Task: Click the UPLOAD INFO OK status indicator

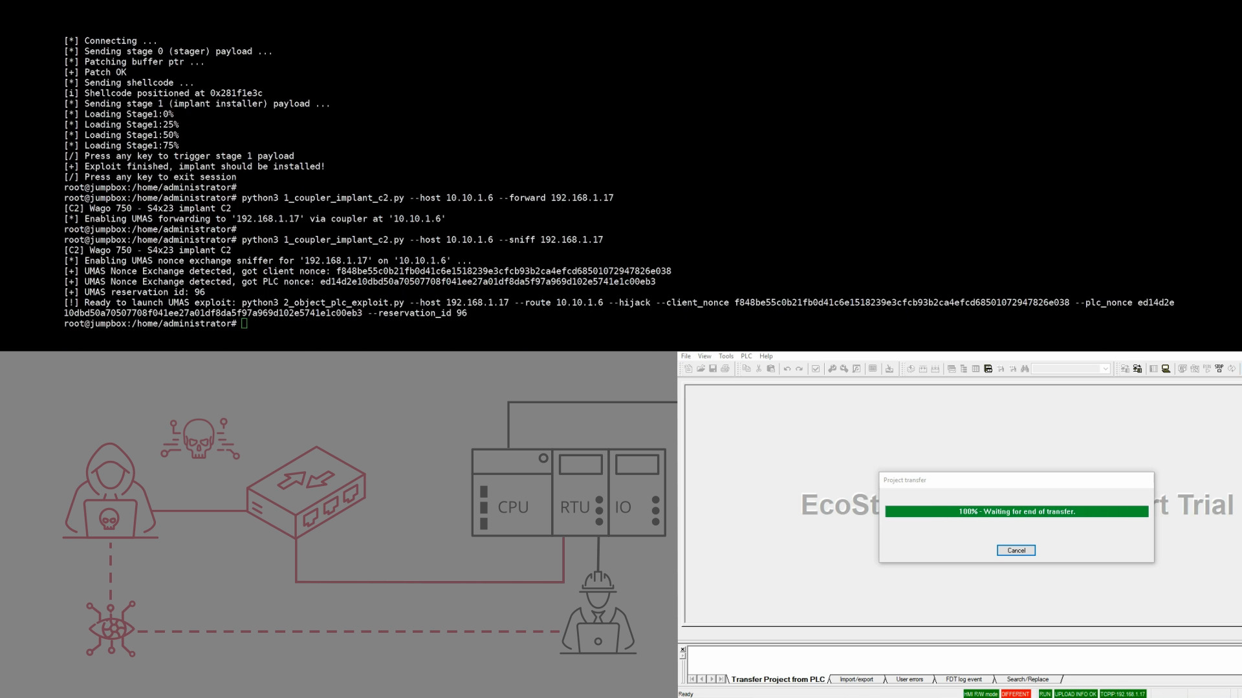Action: pos(1076,694)
